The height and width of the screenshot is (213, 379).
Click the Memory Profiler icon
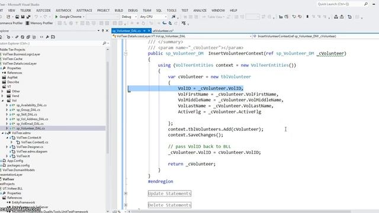[x=27, y=23]
